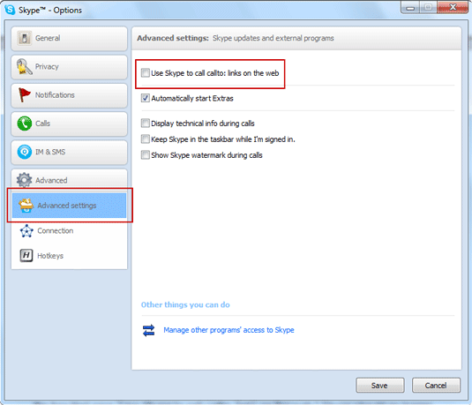The image size is (472, 405).
Task: Click the blue arrows manage-access icon
Action: [149, 330]
